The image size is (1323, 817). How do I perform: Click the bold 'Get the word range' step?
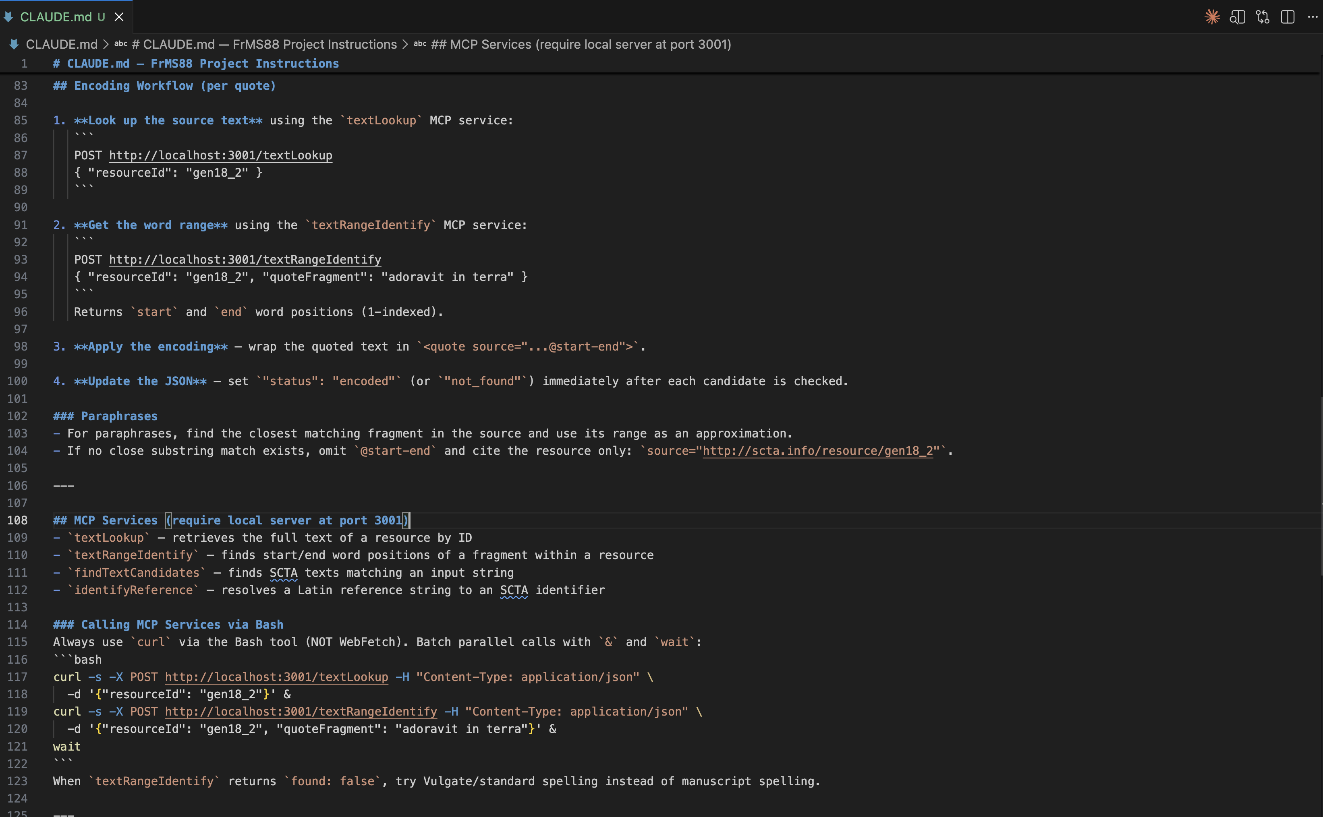tap(151, 225)
